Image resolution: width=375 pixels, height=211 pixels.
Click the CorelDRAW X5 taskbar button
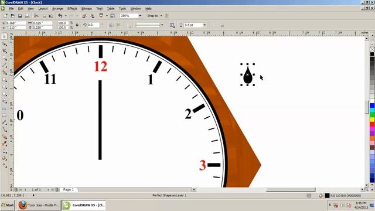(84, 205)
